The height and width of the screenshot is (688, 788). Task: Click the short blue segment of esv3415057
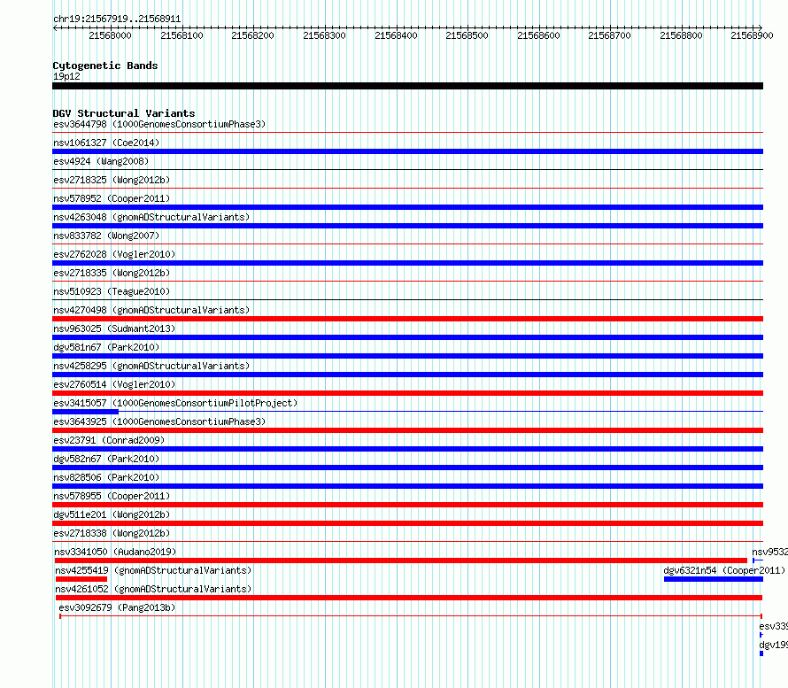(x=85, y=412)
